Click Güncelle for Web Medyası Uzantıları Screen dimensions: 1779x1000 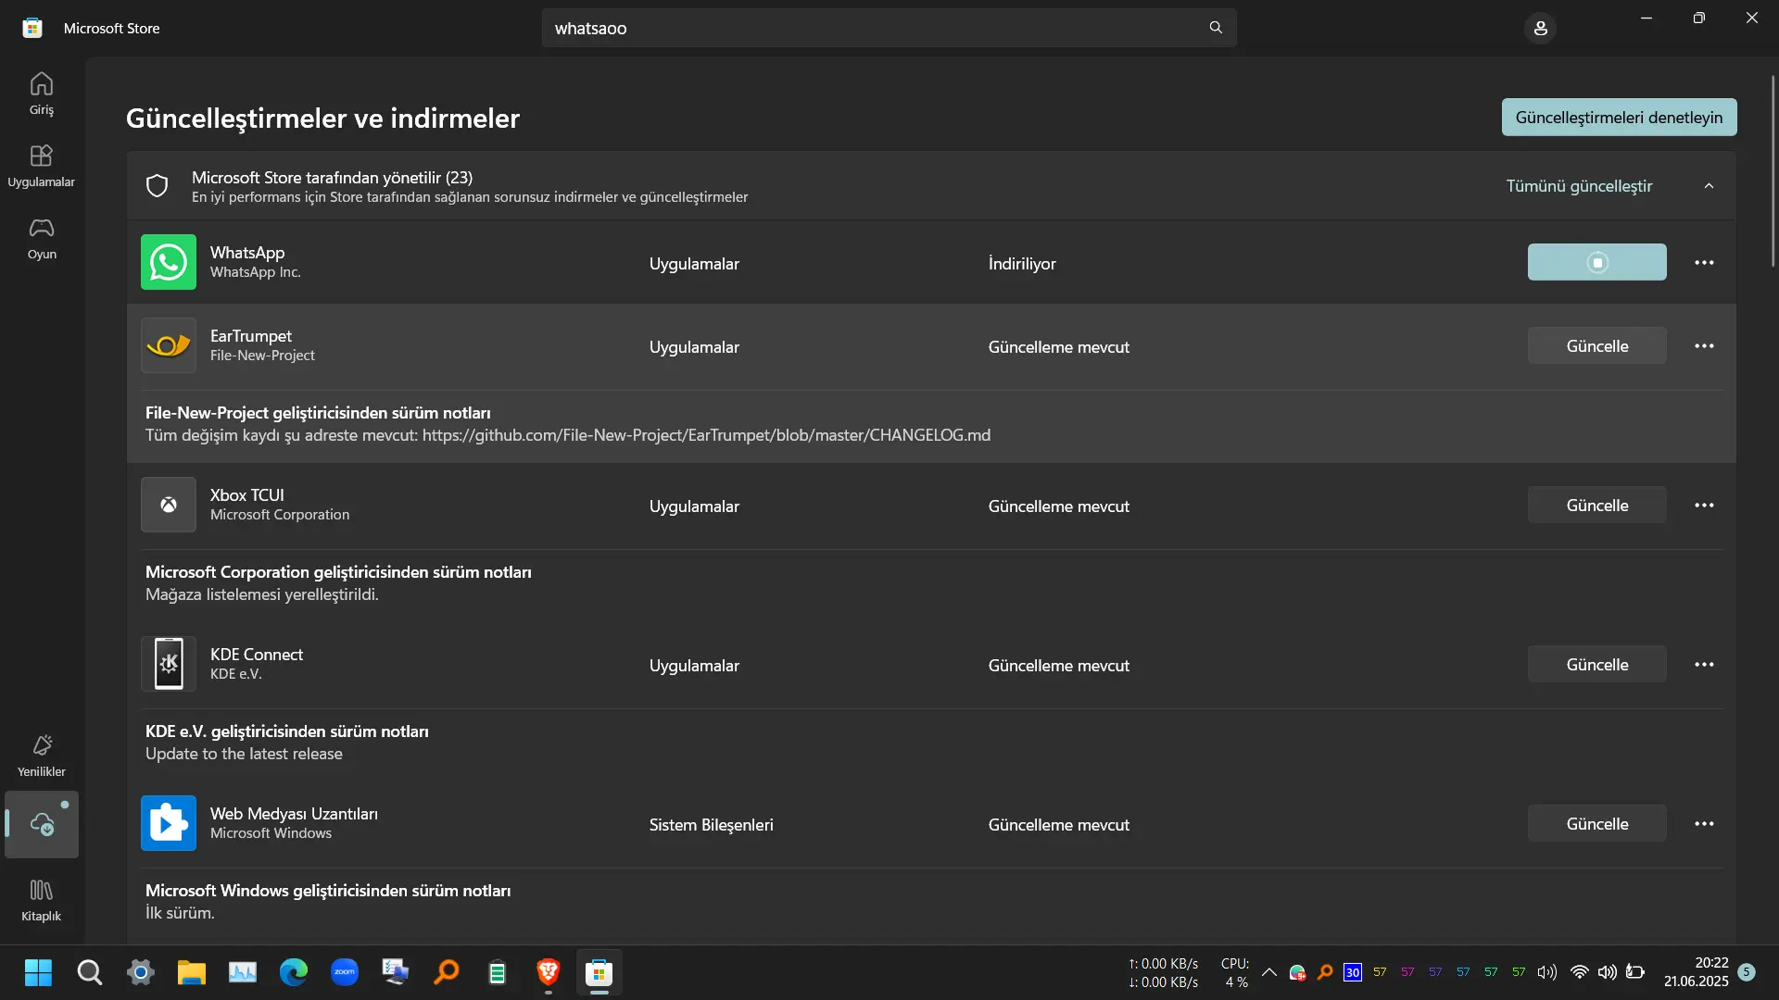[x=1596, y=824]
